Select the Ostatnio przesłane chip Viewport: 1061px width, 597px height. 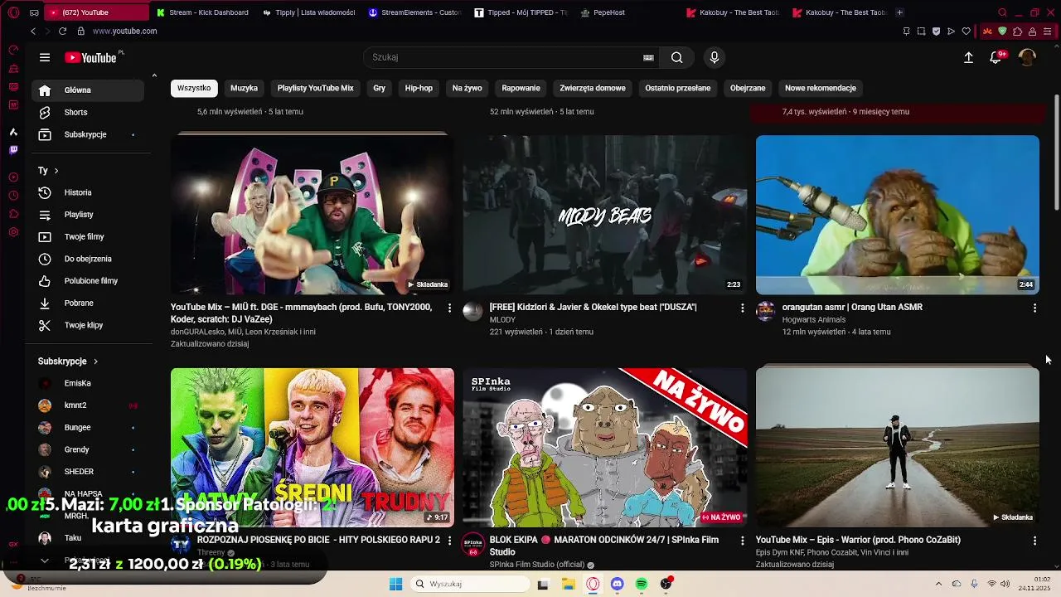coord(678,88)
